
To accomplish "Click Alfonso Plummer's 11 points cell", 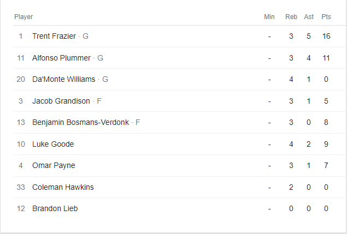I will click(326, 58).
